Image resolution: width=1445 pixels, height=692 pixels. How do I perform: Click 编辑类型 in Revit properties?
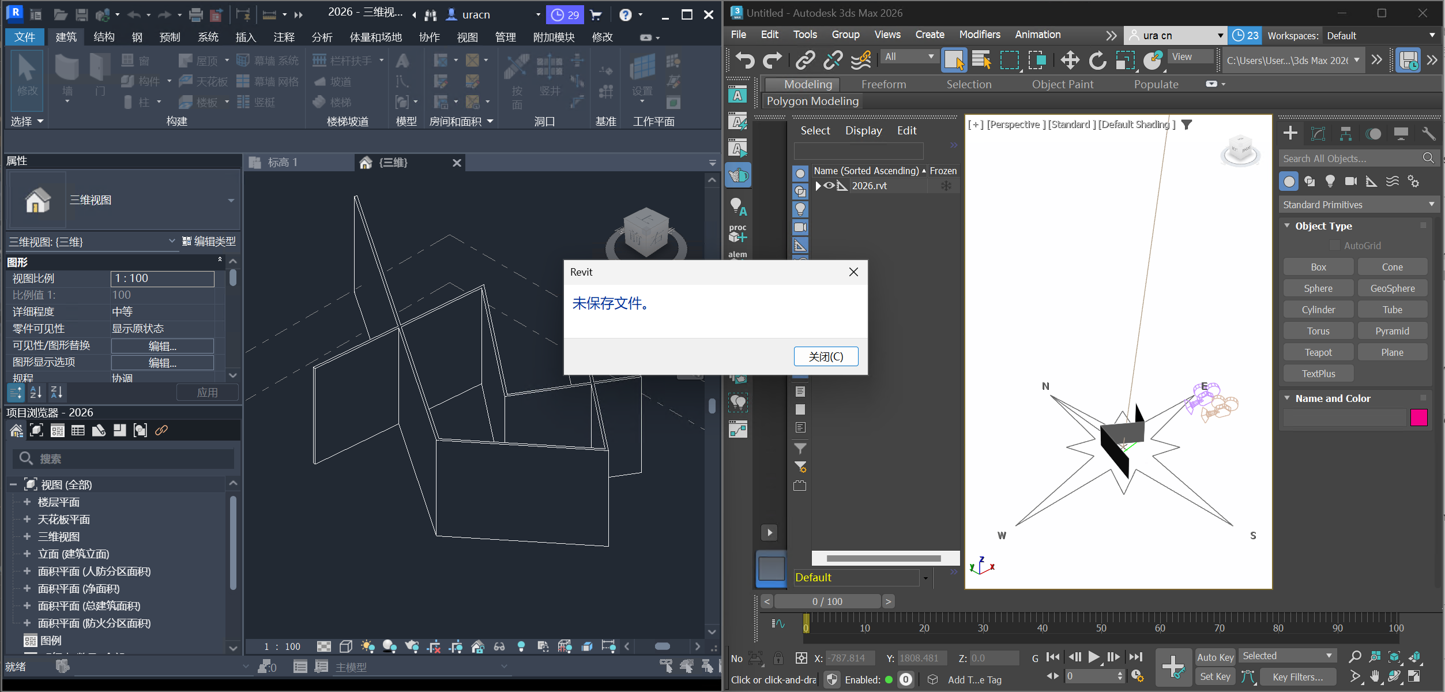pyautogui.click(x=209, y=242)
